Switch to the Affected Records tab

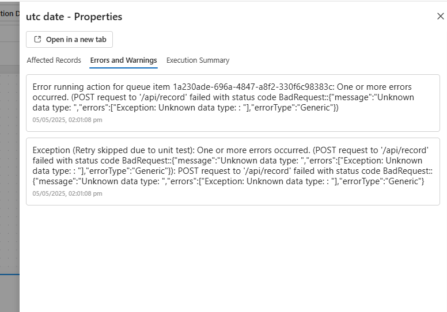(54, 60)
